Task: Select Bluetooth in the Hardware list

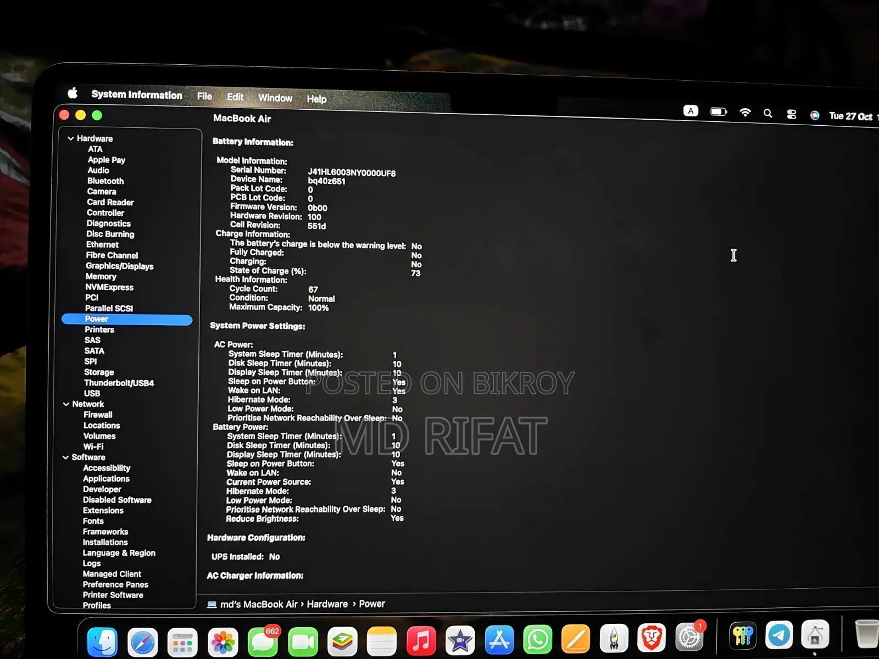Action: 105,181
